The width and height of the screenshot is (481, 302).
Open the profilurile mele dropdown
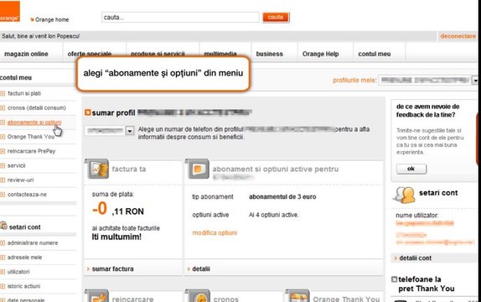(x=428, y=81)
